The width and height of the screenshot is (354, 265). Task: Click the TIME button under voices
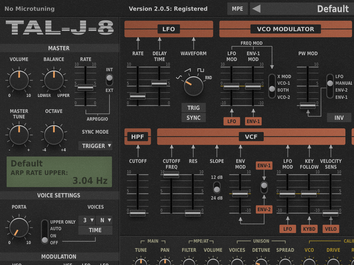pos(95,230)
